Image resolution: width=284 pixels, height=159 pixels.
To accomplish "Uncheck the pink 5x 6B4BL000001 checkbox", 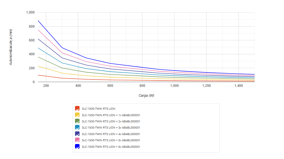I will 77,140.
